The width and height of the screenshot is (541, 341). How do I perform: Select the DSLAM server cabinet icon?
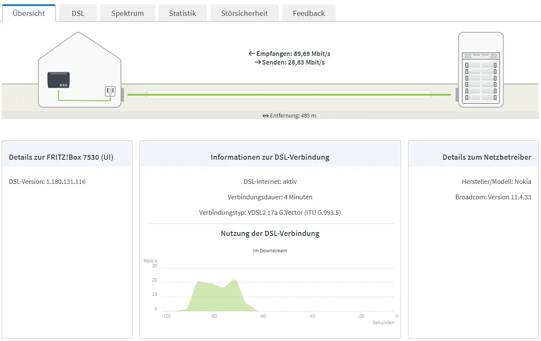[481, 70]
